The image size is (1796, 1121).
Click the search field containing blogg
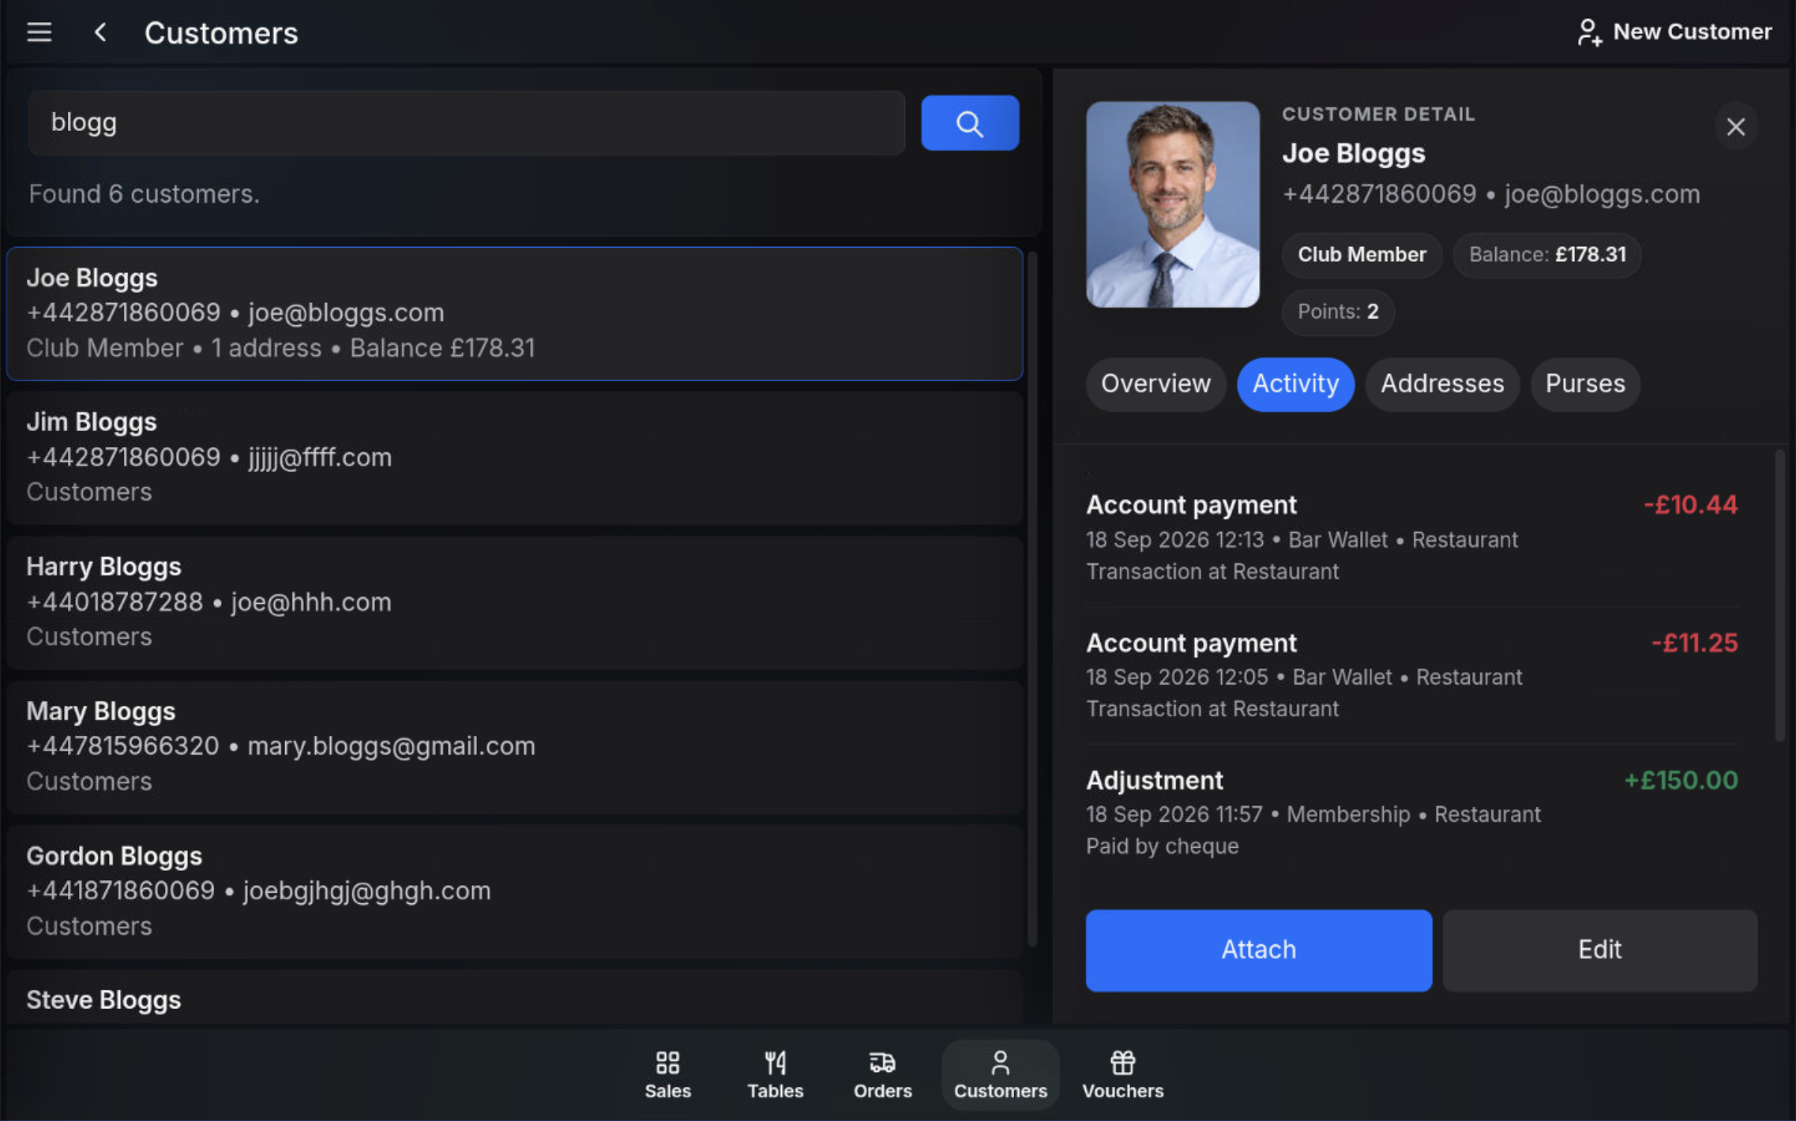click(x=466, y=122)
